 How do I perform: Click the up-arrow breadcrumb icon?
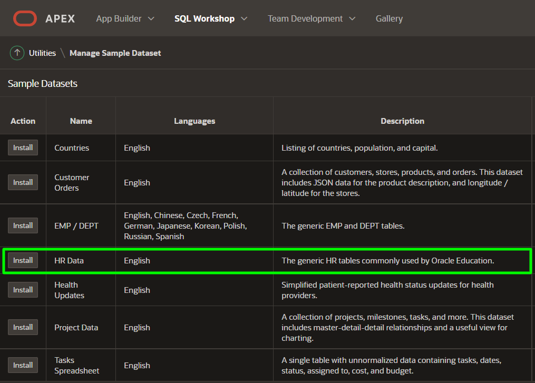pos(17,53)
